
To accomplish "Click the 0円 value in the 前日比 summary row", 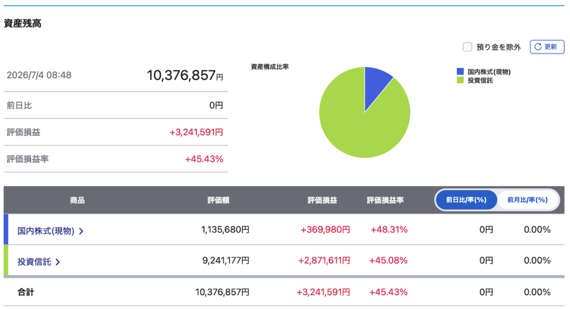I will (x=216, y=105).
